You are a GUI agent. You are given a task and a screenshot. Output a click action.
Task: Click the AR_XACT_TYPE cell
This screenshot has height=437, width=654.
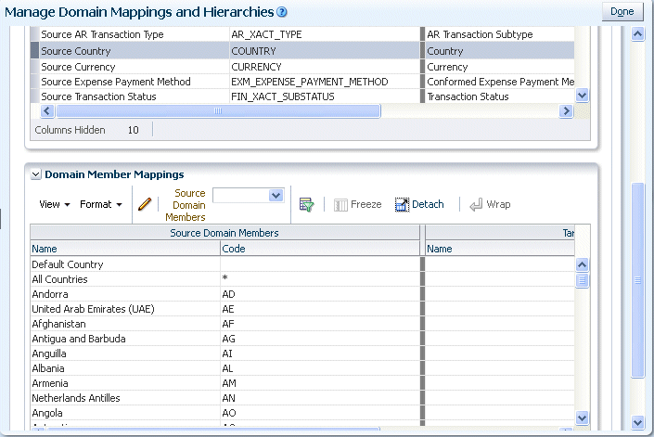[325, 34]
